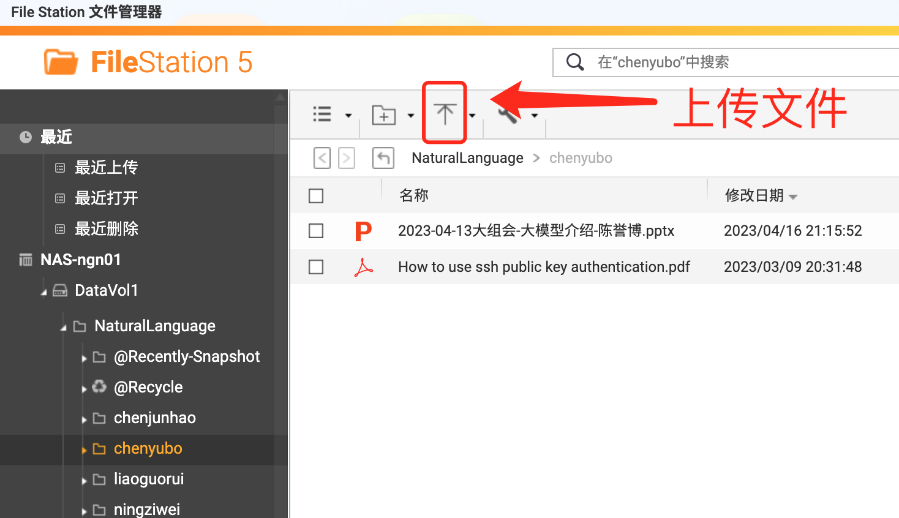Viewport: 899px width, 518px height.
Task: Open 最近删除 in the sidebar
Action: point(107,228)
